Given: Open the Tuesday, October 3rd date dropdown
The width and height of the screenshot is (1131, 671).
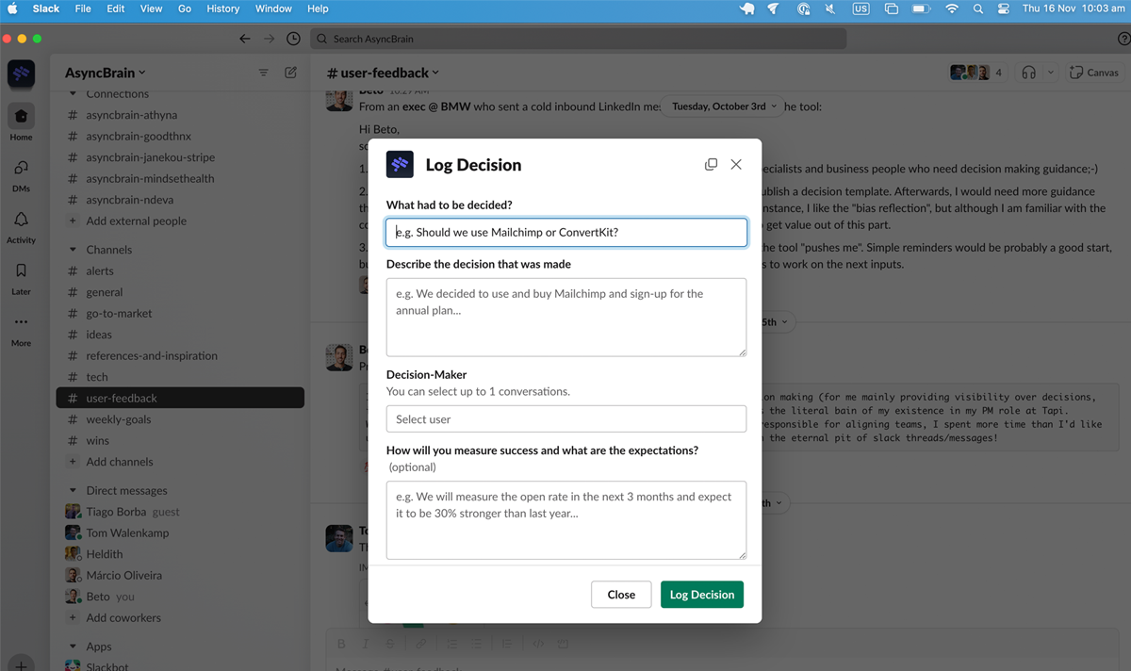Looking at the screenshot, I should [x=724, y=106].
